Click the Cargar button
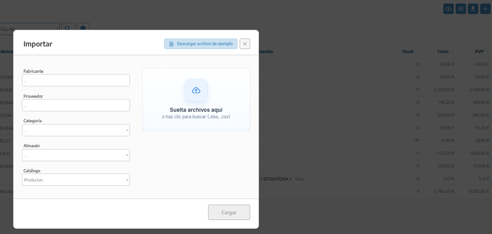 click(229, 213)
